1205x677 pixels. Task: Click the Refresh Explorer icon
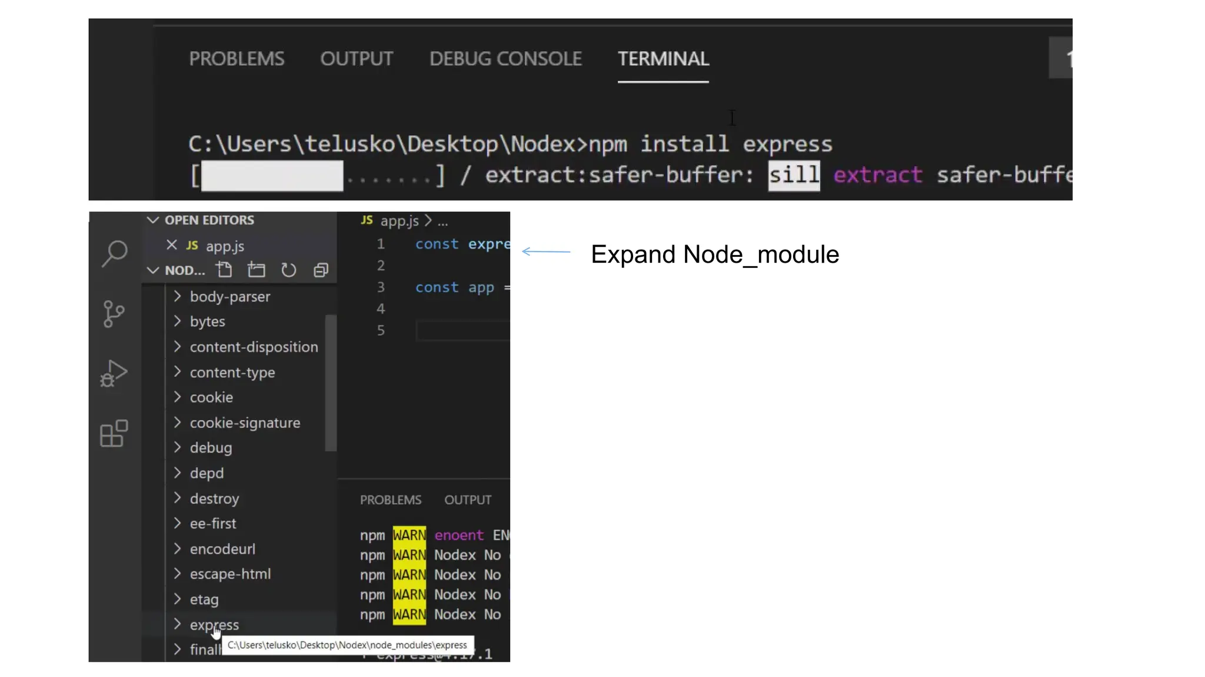[x=288, y=270]
